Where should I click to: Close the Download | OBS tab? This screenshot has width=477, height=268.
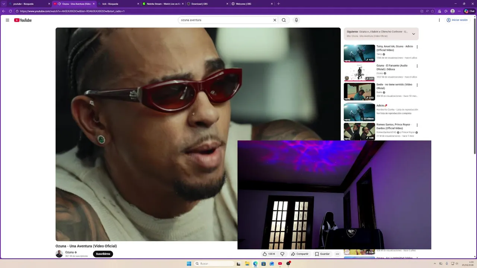pos(227,4)
